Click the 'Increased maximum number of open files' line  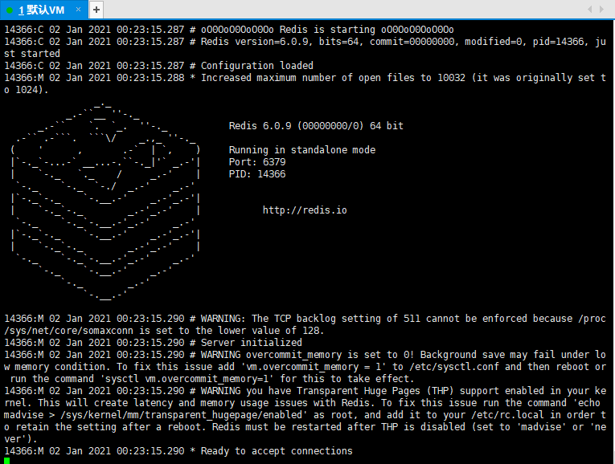point(305,83)
